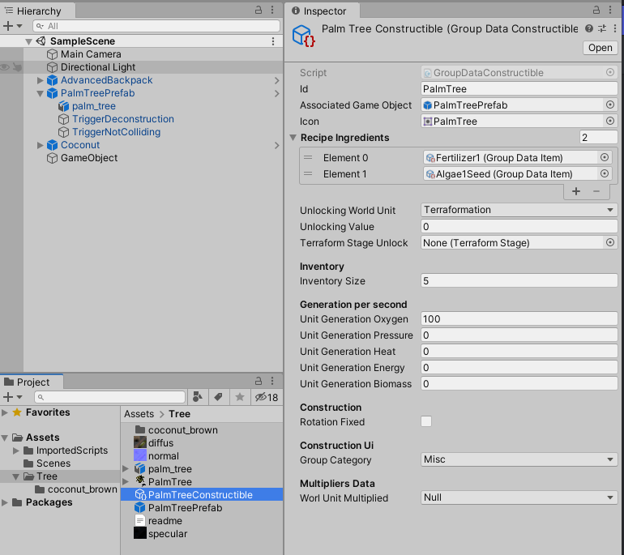Viewport: 624px width, 555px height.
Task: Lock the Project panel
Action: 259,381
